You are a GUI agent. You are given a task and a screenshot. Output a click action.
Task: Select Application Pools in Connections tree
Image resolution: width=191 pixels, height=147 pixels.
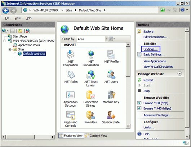(x=29, y=45)
